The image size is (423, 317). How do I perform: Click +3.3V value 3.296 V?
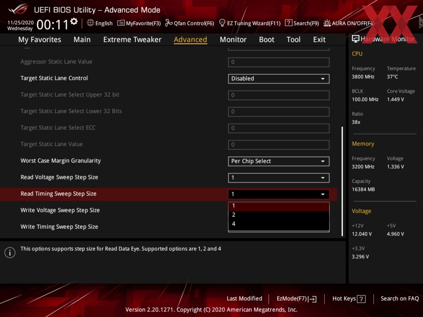[360, 257]
